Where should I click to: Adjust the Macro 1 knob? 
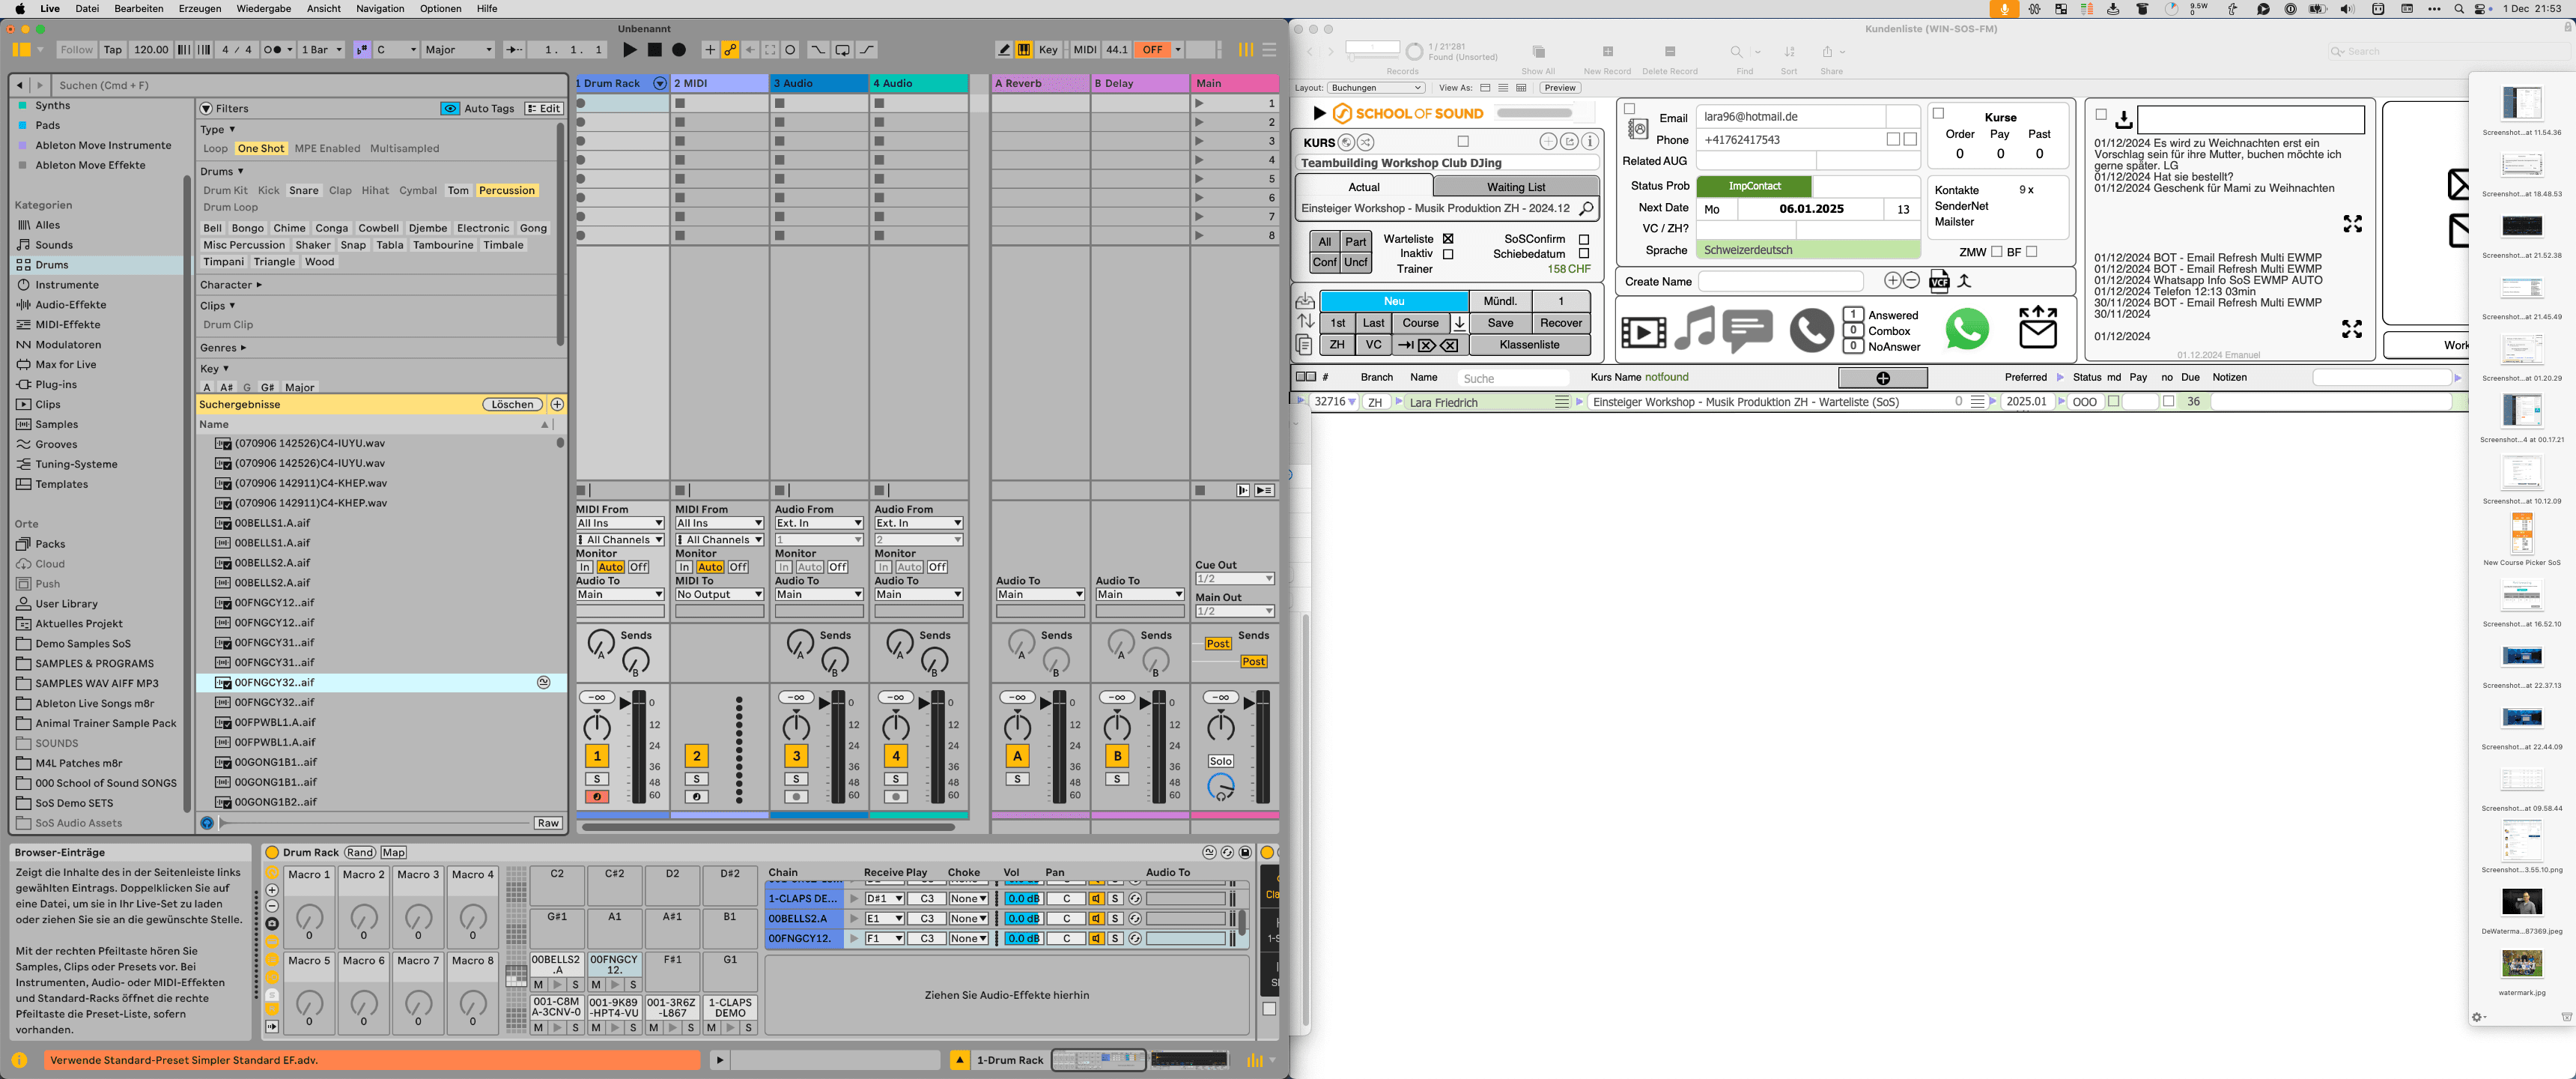(310, 916)
